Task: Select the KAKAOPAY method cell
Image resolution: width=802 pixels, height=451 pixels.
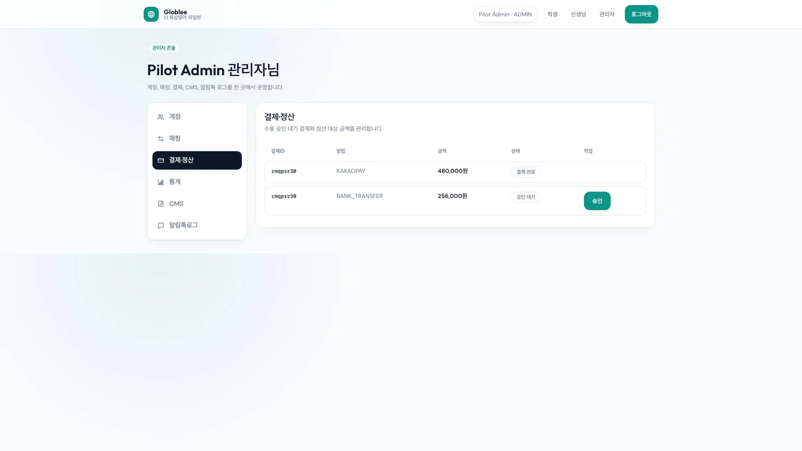Action: 351,171
